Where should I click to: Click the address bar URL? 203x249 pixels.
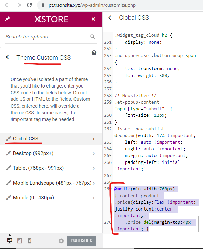coord(92,5)
